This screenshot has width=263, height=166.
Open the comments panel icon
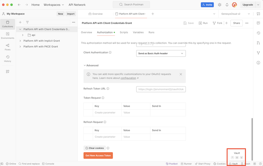[x=258, y=23]
